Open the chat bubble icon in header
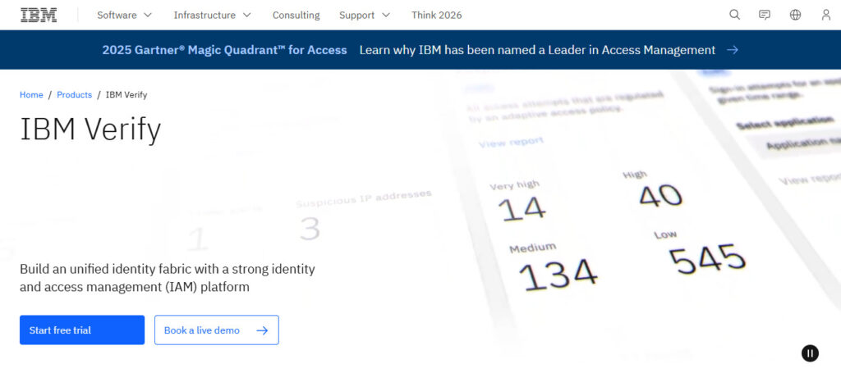 (x=765, y=15)
